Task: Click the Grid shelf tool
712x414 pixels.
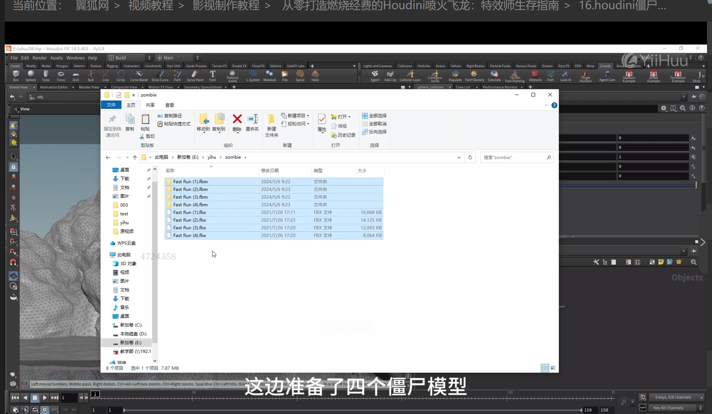Action: coord(76,75)
